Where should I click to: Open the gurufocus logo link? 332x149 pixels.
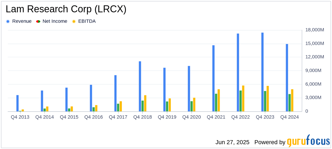coord(308,141)
